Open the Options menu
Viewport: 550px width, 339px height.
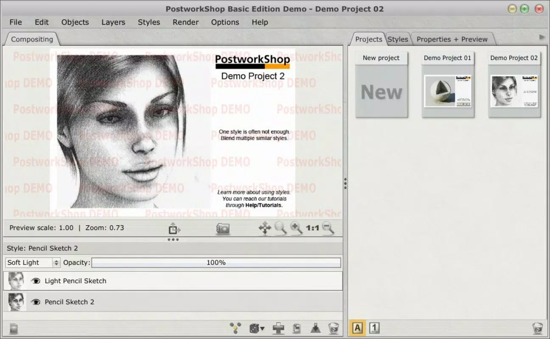225,22
